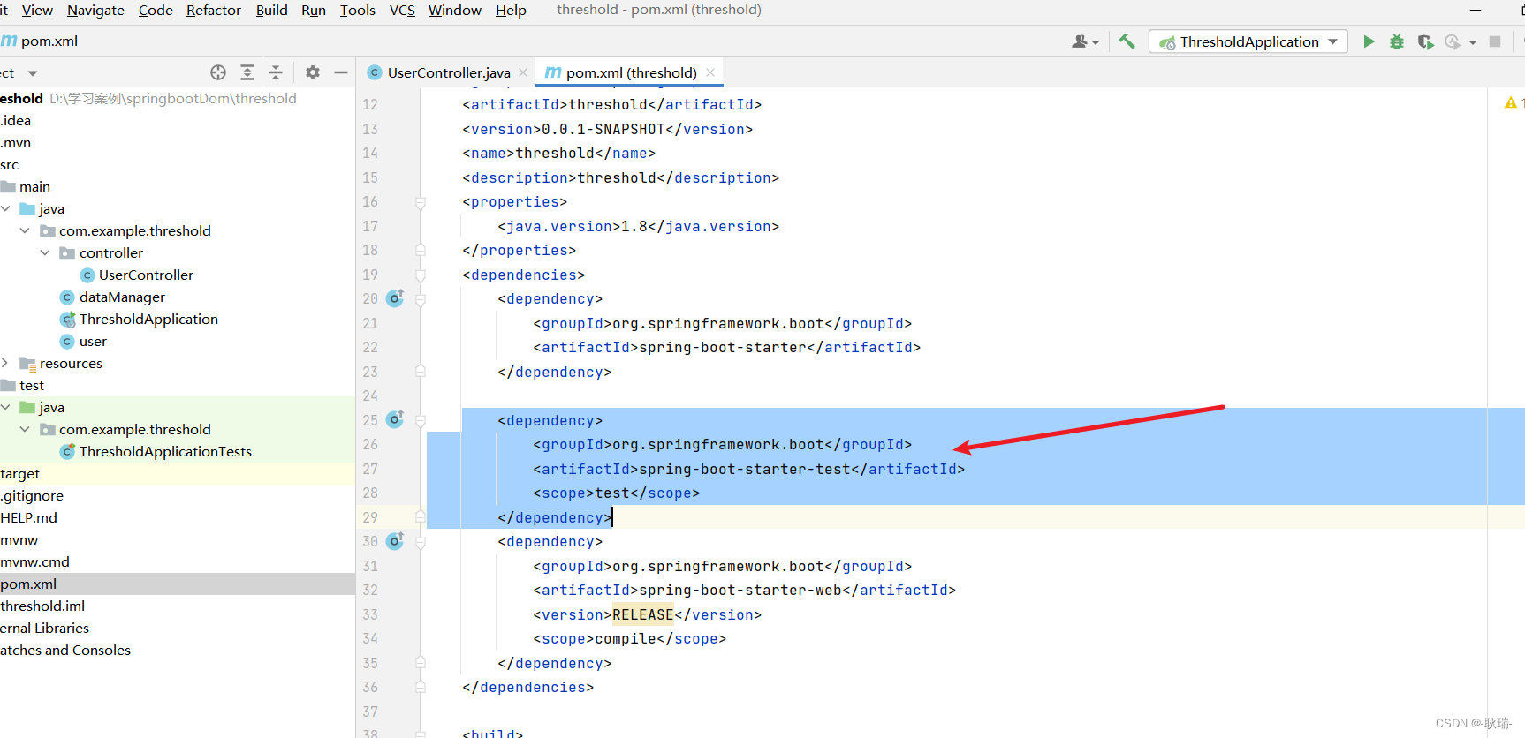
Task: Switch to the UserController.java tab
Action: pos(448,72)
